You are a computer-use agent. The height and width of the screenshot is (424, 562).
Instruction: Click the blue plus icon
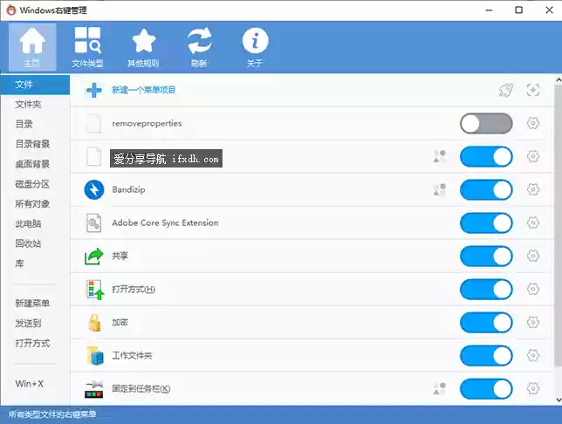94,90
